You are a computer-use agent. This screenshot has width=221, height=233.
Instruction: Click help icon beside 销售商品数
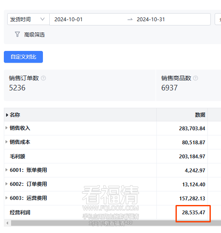(x=195, y=78)
